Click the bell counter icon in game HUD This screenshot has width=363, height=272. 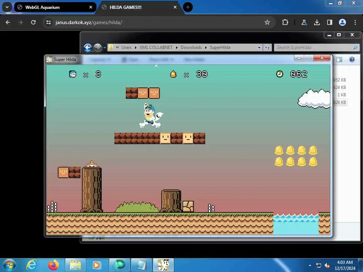[x=173, y=74]
